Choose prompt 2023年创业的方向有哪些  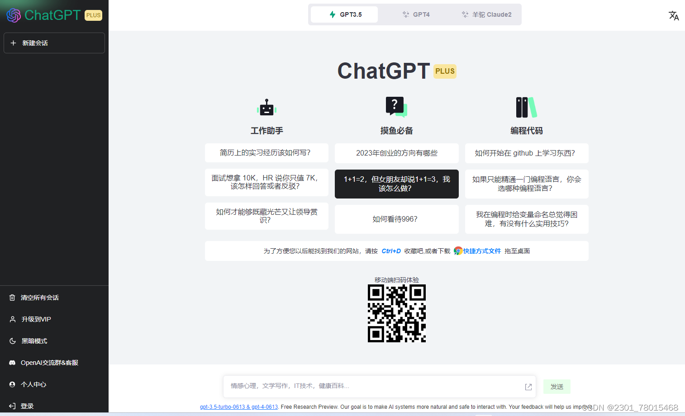tap(397, 153)
